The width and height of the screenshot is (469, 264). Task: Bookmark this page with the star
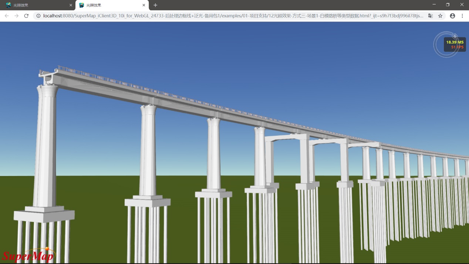(x=440, y=16)
